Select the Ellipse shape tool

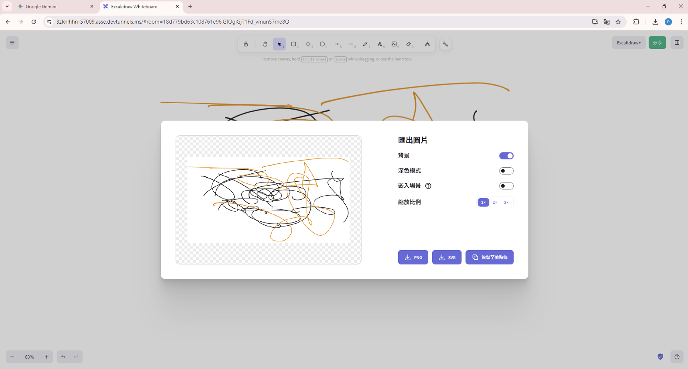tap(322, 44)
